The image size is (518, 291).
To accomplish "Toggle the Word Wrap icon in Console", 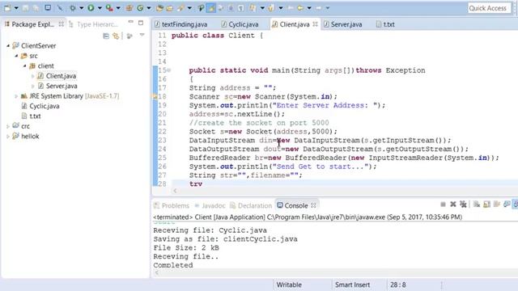I will tap(496, 205).
